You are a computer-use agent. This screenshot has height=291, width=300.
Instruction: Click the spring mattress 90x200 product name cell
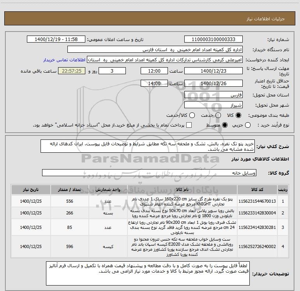pyautogui.click(x=182, y=227)
